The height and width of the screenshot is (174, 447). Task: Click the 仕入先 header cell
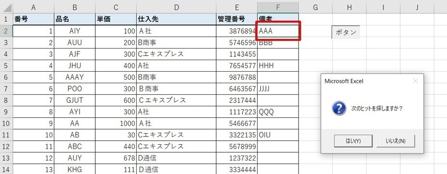click(x=176, y=19)
